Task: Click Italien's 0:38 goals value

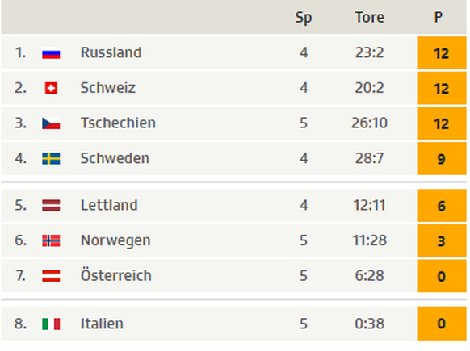Action: click(370, 324)
